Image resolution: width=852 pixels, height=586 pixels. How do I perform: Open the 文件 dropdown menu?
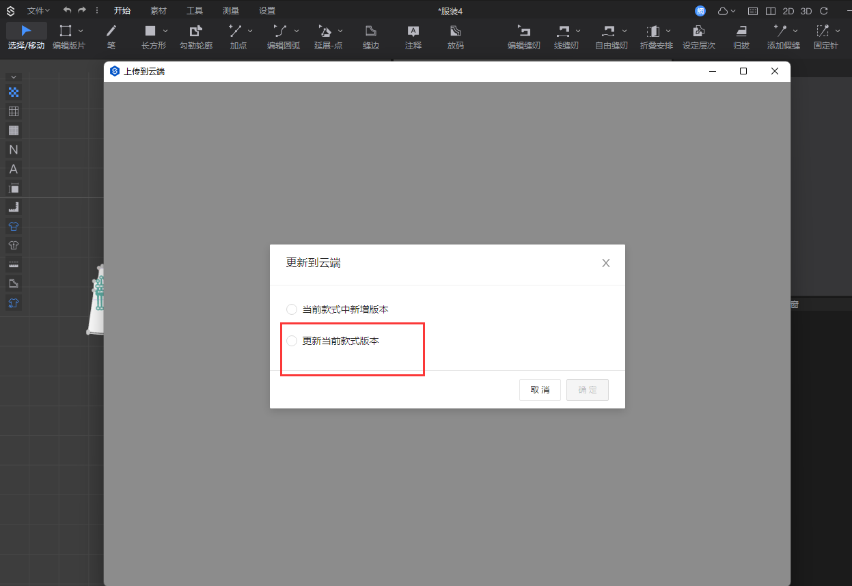pos(38,11)
